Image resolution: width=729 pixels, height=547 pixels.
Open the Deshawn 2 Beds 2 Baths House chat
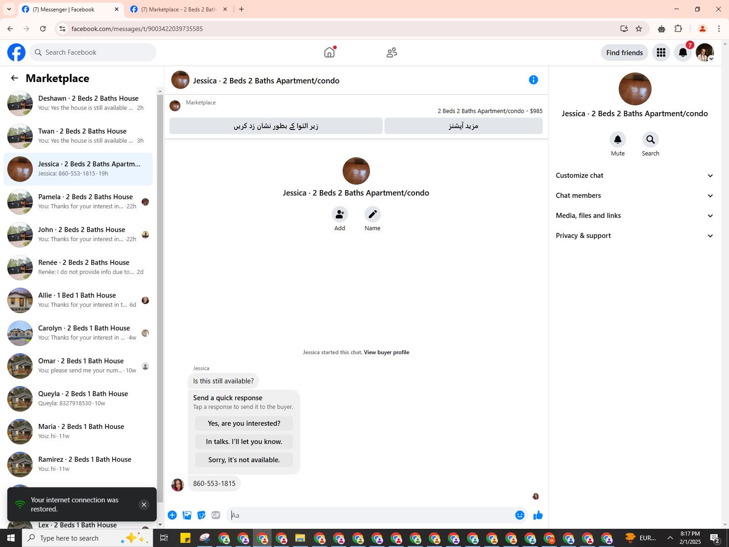tap(78, 103)
